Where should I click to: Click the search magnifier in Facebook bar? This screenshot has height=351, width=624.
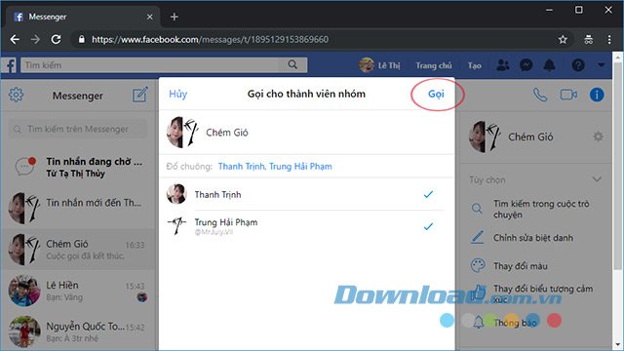point(292,65)
